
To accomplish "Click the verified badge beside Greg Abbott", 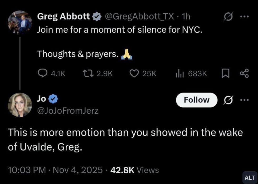I will [x=97, y=17].
